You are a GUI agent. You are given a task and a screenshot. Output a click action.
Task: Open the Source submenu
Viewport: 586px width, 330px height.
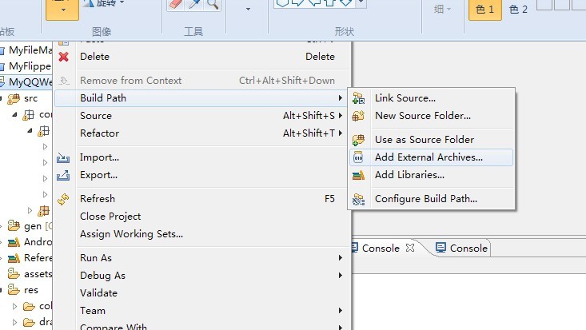pyautogui.click(x=202, y=116)
